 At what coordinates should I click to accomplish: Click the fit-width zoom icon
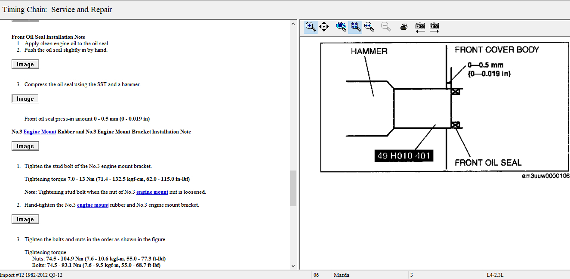[x=369, y=27]
